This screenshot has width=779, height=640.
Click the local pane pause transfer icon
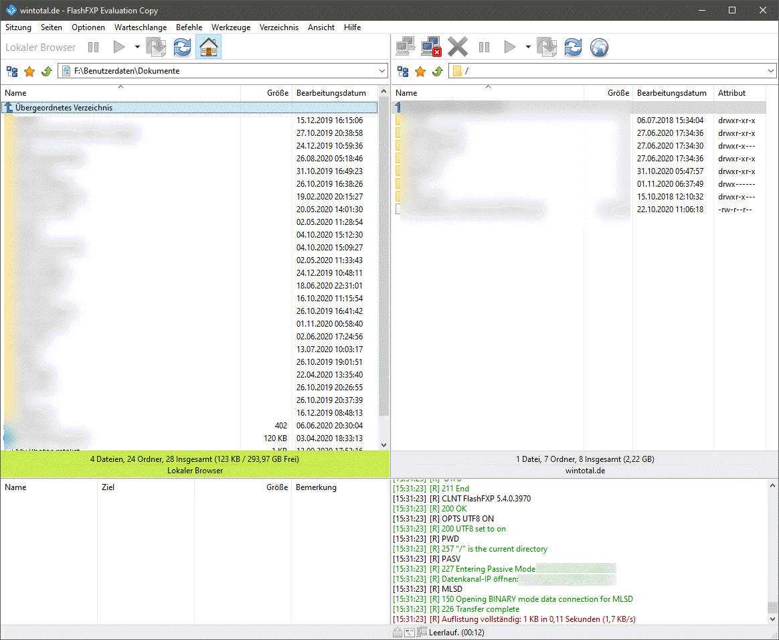94,48
